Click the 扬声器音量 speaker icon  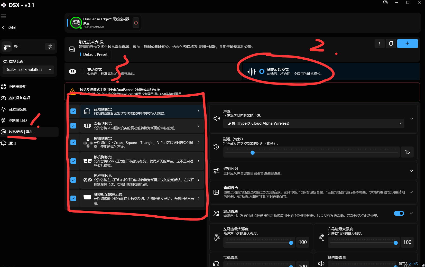pos(321,264)
